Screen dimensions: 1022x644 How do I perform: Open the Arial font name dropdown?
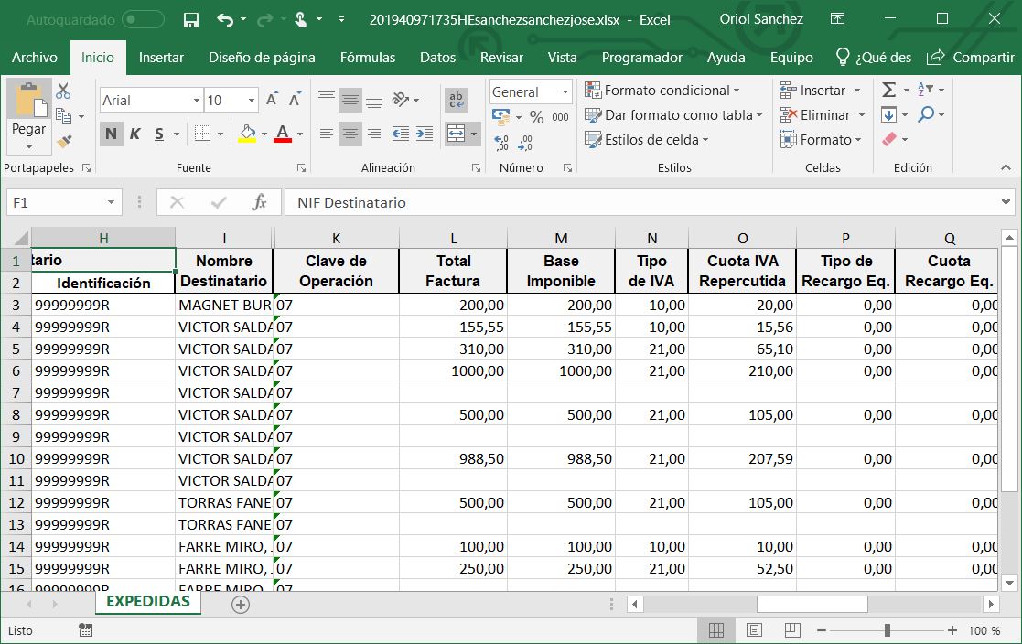coord(196,101)
